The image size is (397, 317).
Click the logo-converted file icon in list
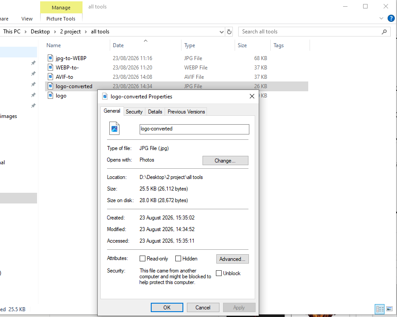pyautogui.click(x=50, y=86)
